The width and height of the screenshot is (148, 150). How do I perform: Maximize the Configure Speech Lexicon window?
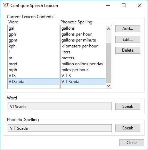(x=124, y=5)
